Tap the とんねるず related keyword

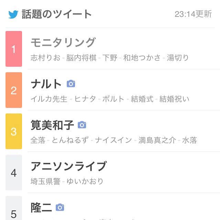tap(70, 140)
